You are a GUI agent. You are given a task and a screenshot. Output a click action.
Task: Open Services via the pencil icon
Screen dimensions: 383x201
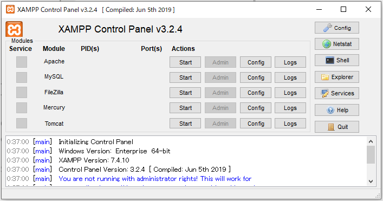tap(337, 93)
